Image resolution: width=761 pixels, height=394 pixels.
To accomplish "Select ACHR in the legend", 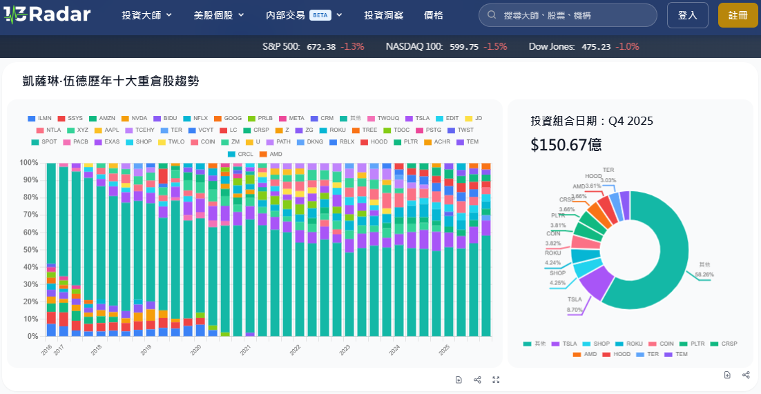I will pyautogui.click(x=439, y=142).
